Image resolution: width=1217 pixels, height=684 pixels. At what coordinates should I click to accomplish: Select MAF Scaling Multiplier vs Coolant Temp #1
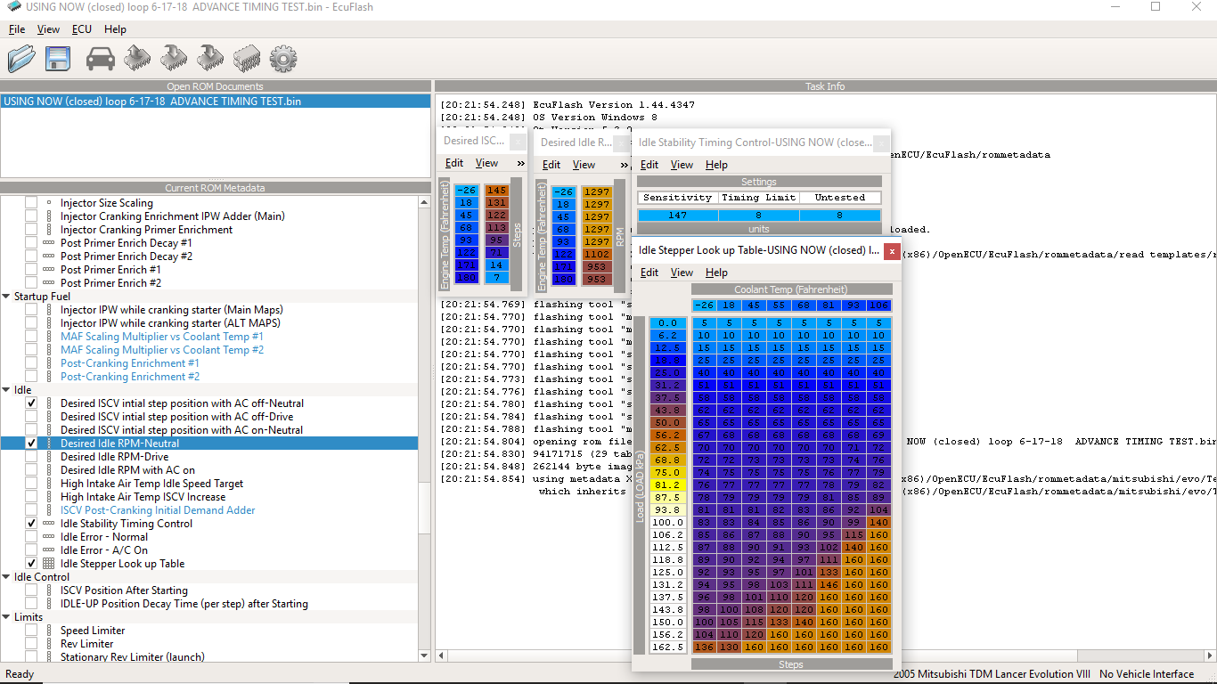pos(161,337)
